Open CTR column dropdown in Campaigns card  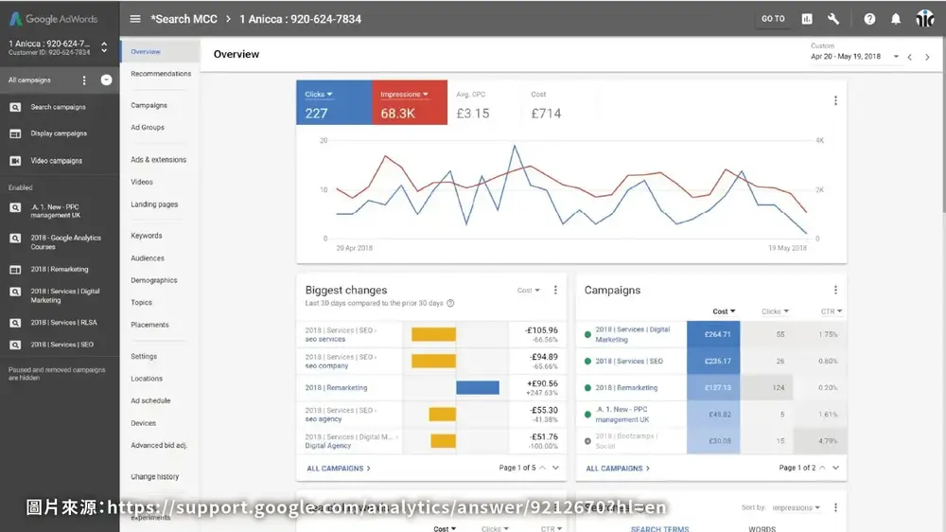coord(831,311)
